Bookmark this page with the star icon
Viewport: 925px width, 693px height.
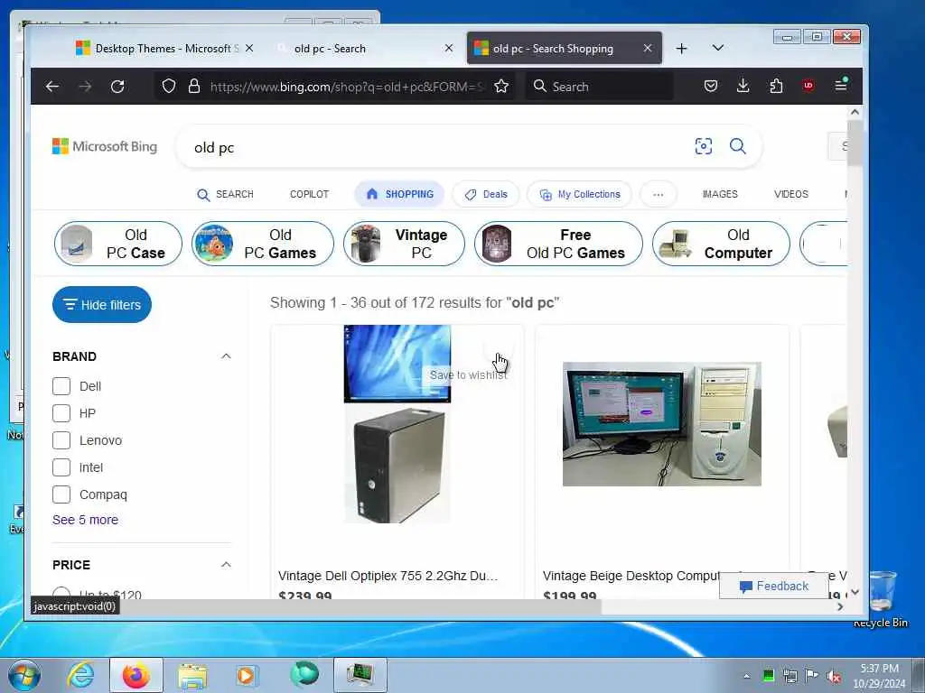501,87
